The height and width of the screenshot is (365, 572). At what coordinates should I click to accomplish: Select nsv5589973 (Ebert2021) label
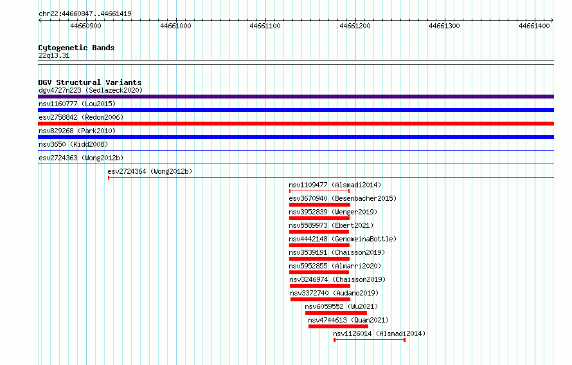click(x=331, y=225)
